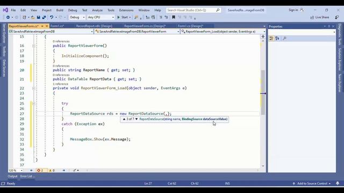Switch to the RecordReport.rdlc [Design] tab
Viewport: 344px width, 193px height.
tap(94, 26)
